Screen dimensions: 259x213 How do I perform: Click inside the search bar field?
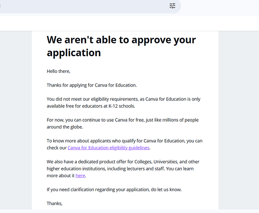click(85, 6)
